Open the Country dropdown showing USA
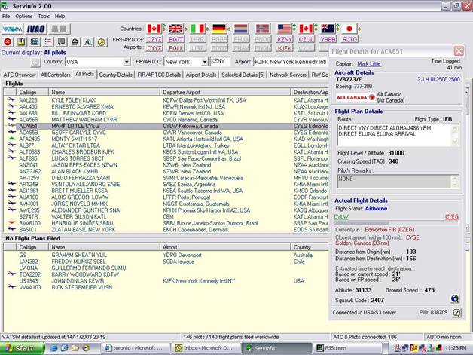This screenshot has height=355, width=473. coord(125,62)
